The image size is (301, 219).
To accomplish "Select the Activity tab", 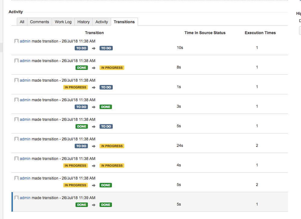I will (102, 22).
